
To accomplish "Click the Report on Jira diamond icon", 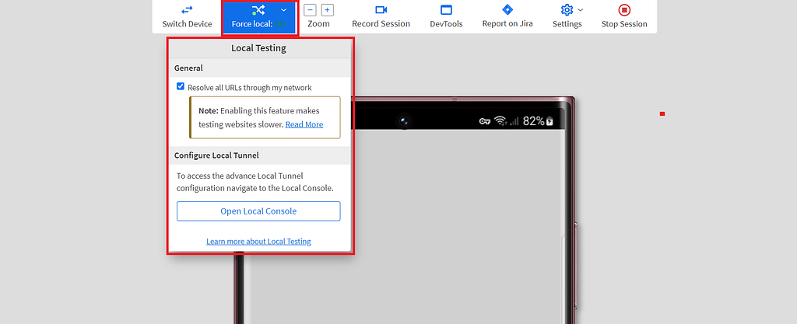I will coord(507,9).
